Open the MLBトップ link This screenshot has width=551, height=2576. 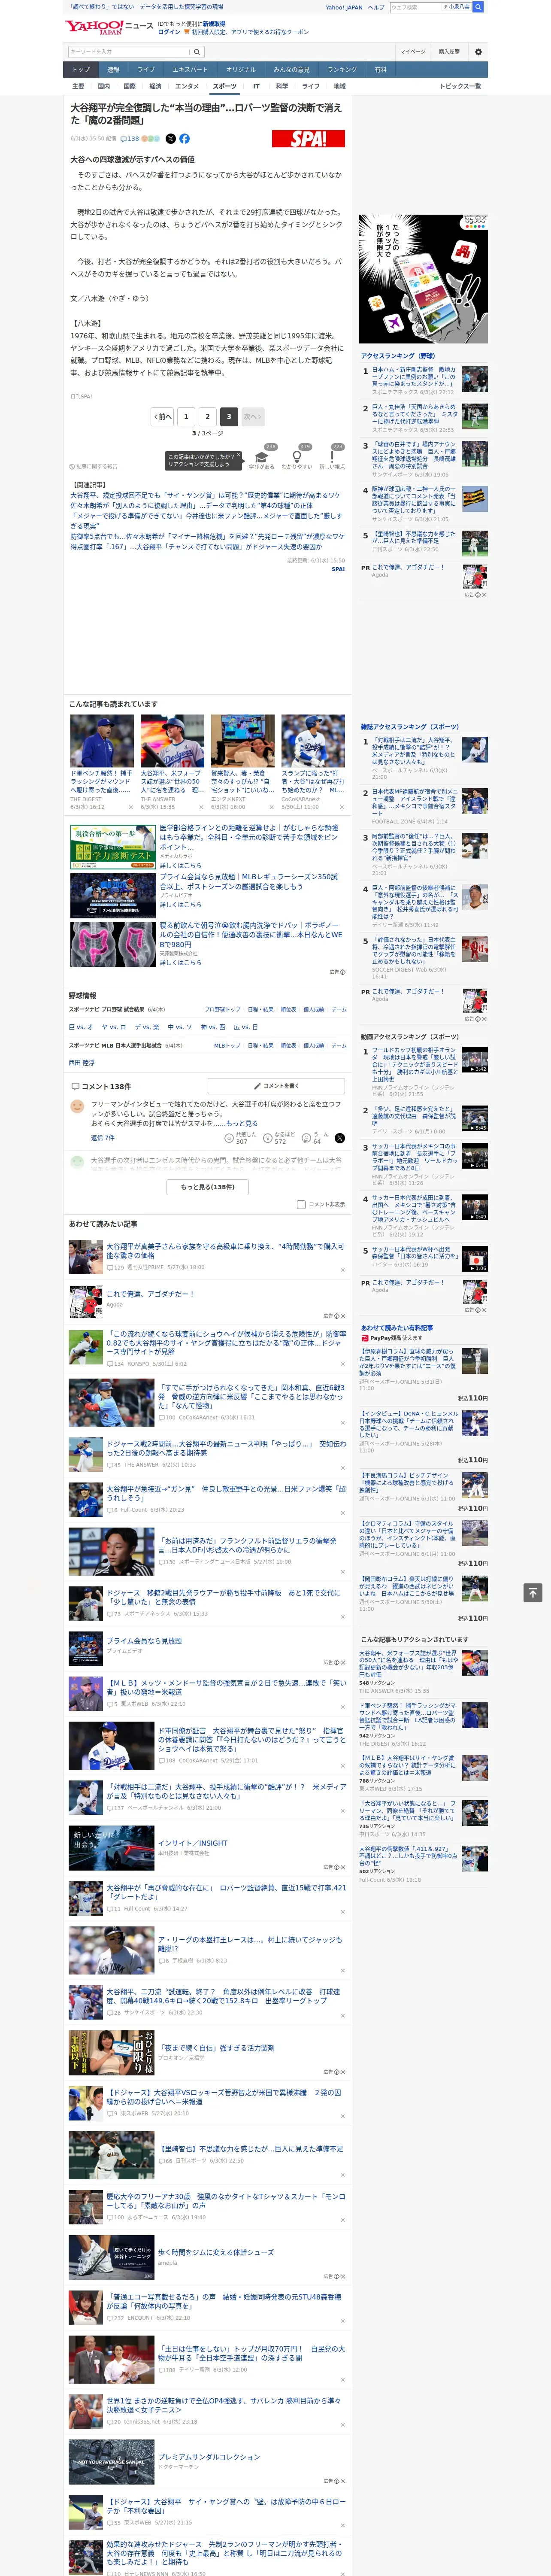click(x=227, y=1046)
